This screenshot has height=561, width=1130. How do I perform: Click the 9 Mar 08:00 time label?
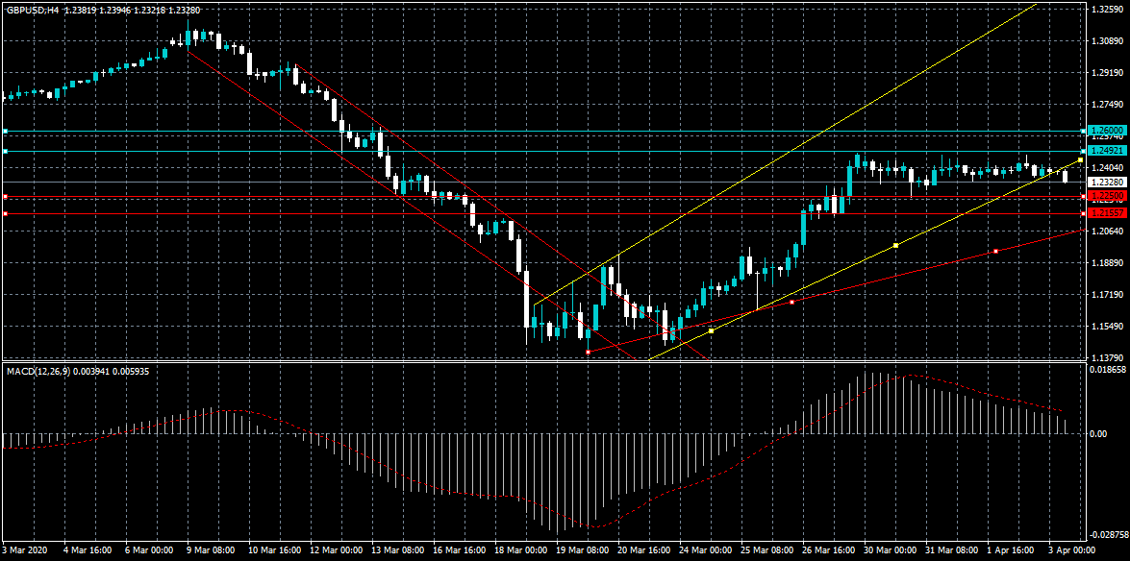point(212,549)
